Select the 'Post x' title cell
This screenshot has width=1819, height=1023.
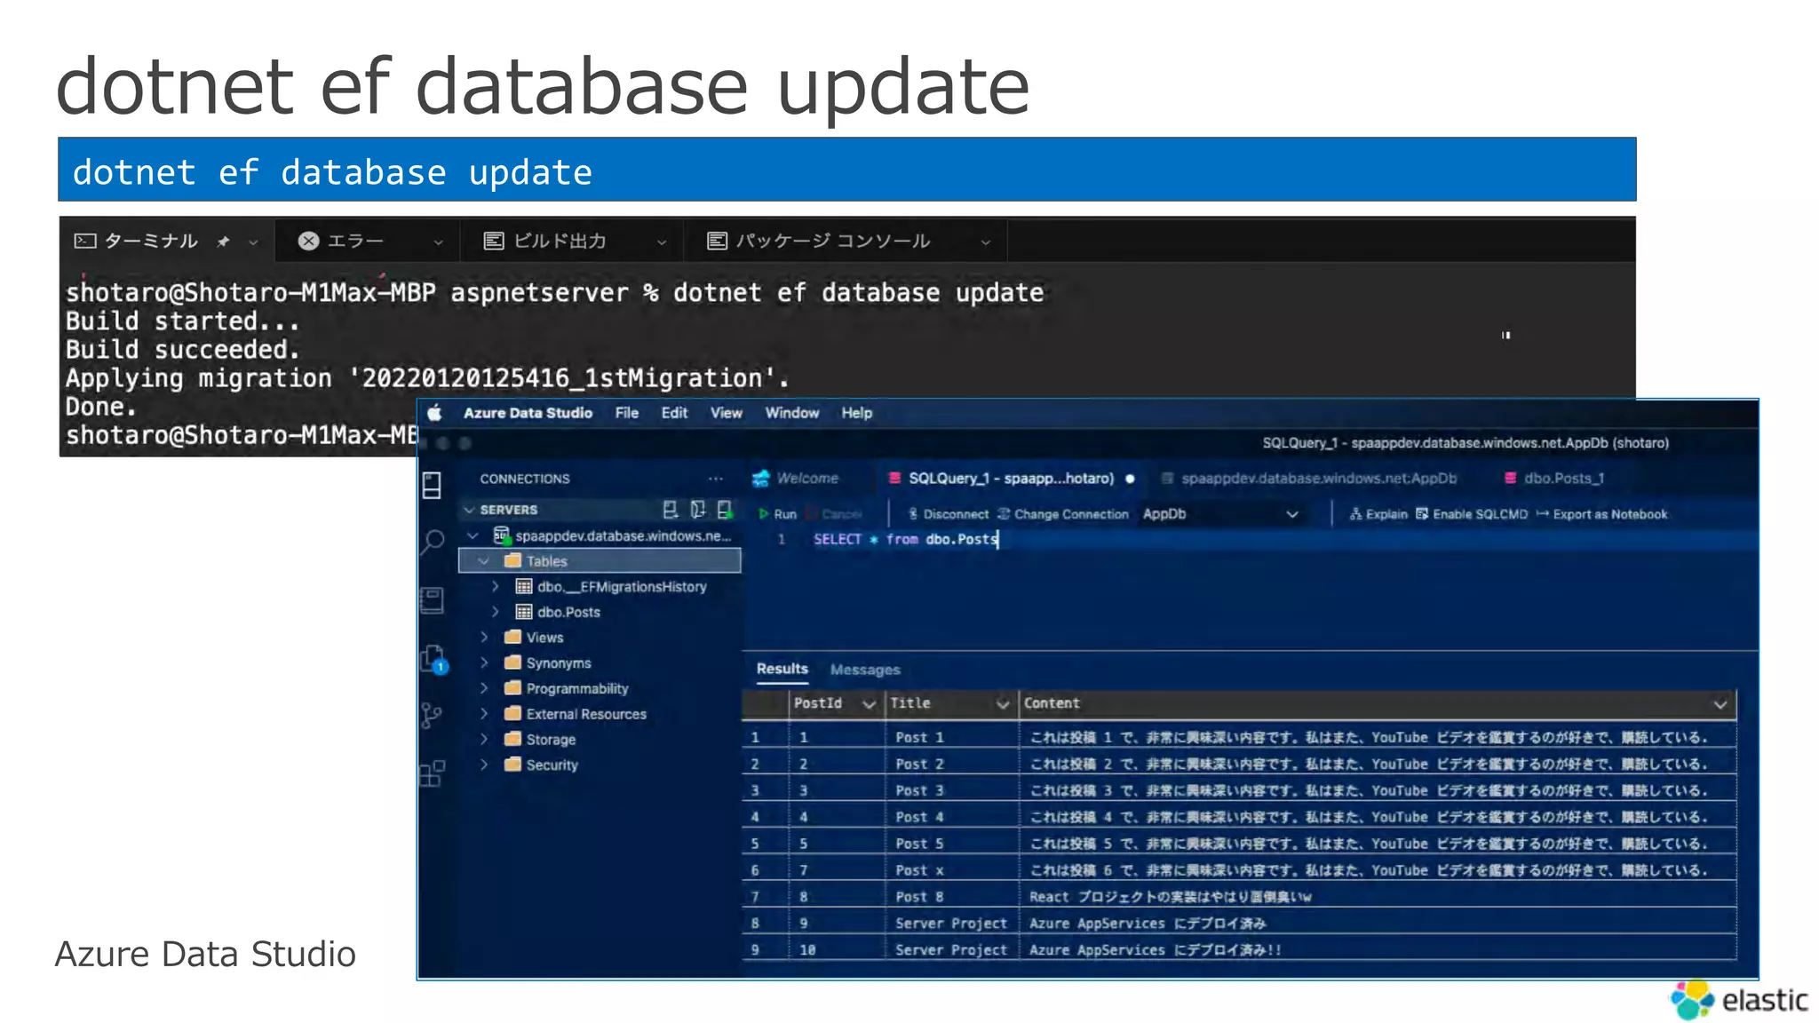[951, 870]
